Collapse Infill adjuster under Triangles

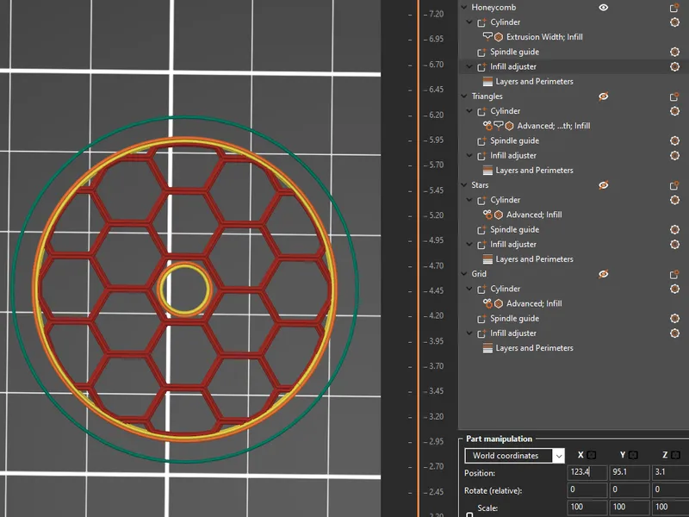(470, 156)
